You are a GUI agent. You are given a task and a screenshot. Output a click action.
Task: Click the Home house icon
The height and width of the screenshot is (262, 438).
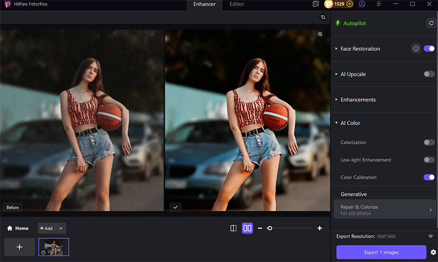(9, 228)
